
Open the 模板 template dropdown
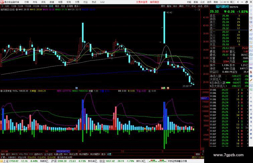pos(198,154)
